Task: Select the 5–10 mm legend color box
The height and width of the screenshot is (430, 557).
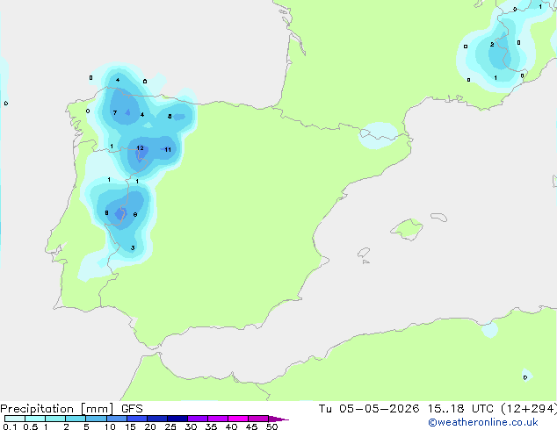Action: [x=96, y=419]
